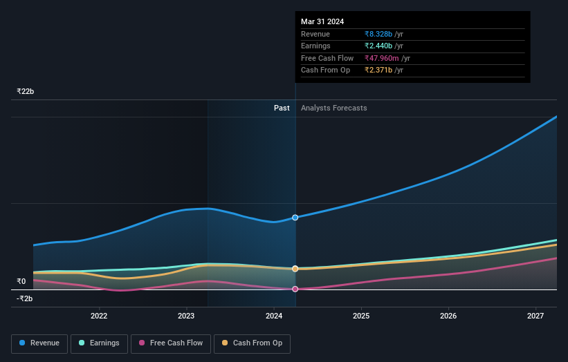The height and width of the screenshot is (362, 568).
Task: Select the Revenue data point marker
Action: click(x=295, y=218)
